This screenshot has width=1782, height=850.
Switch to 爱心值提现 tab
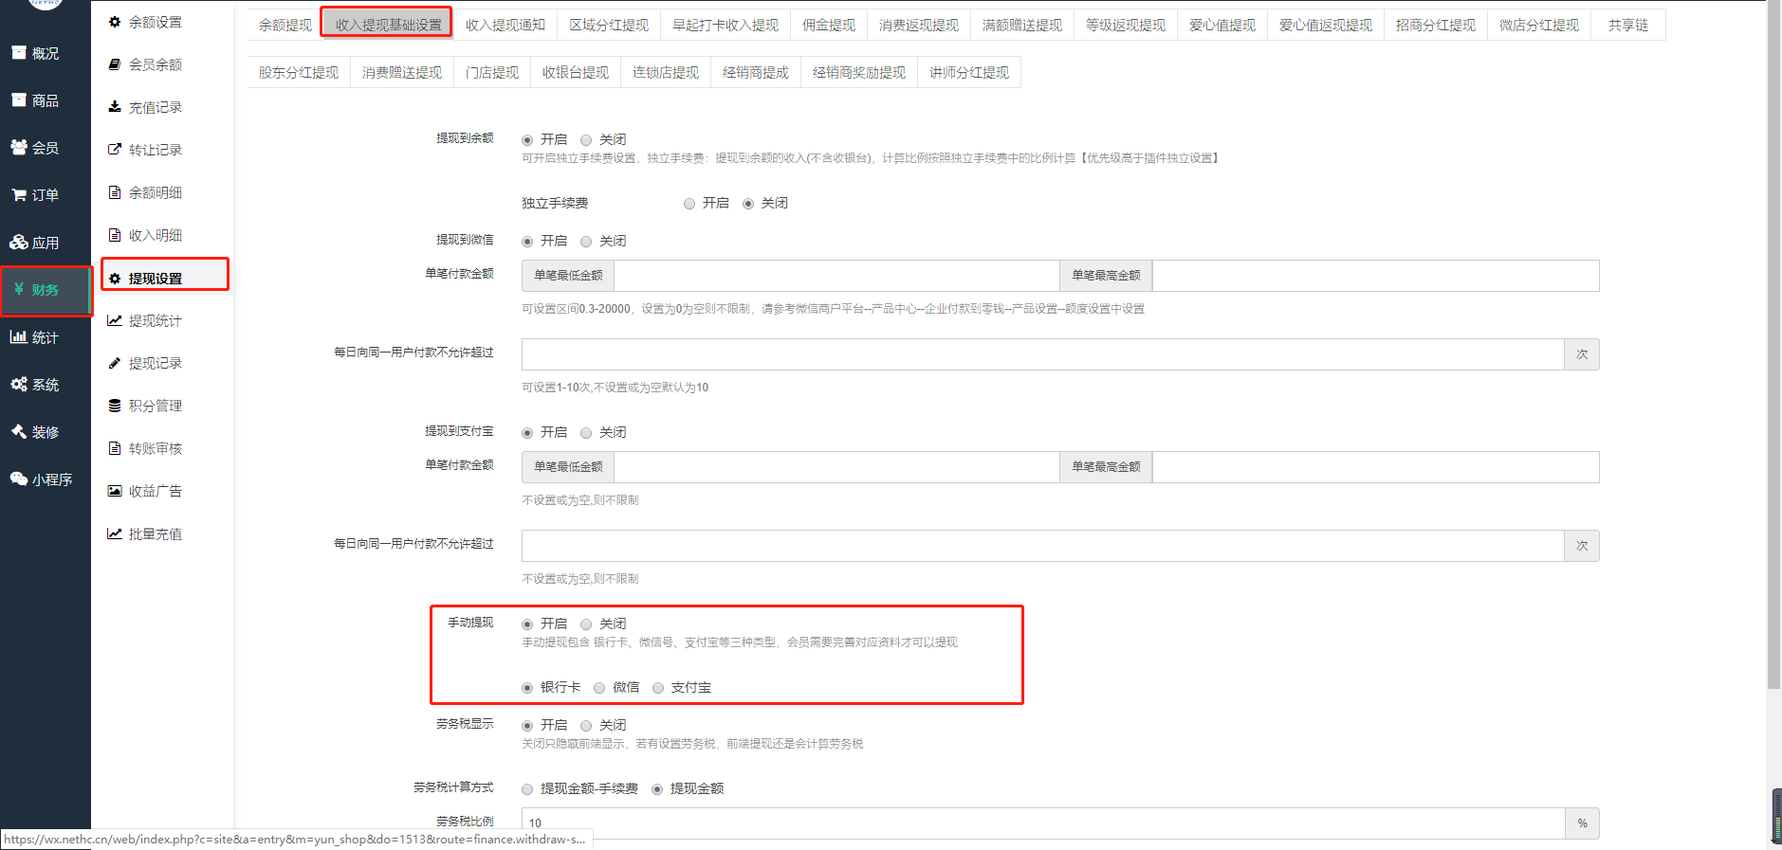pyautogui.click(x=1222, y=25)
